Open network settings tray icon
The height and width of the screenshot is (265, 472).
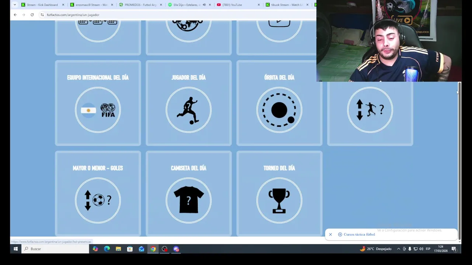[x=416, y=249]
